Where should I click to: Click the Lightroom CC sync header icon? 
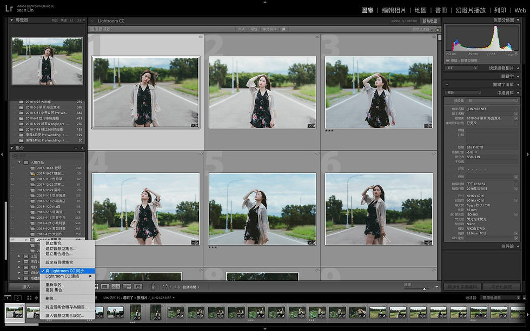click(x=91, y=21)
